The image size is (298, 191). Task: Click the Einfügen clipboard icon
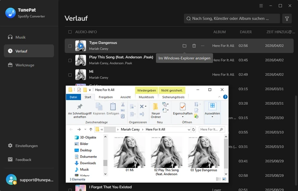(x=113, y=109)
